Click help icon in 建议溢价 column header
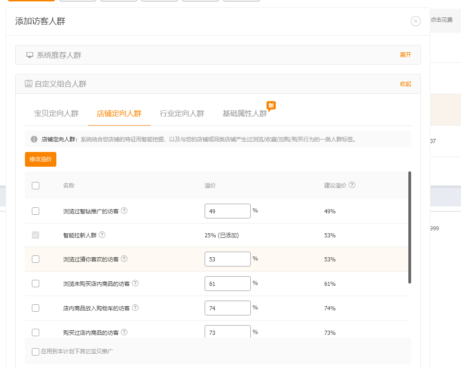Image resolution: width=461 pixels, height=369 pixels. (x=352, y=185)
